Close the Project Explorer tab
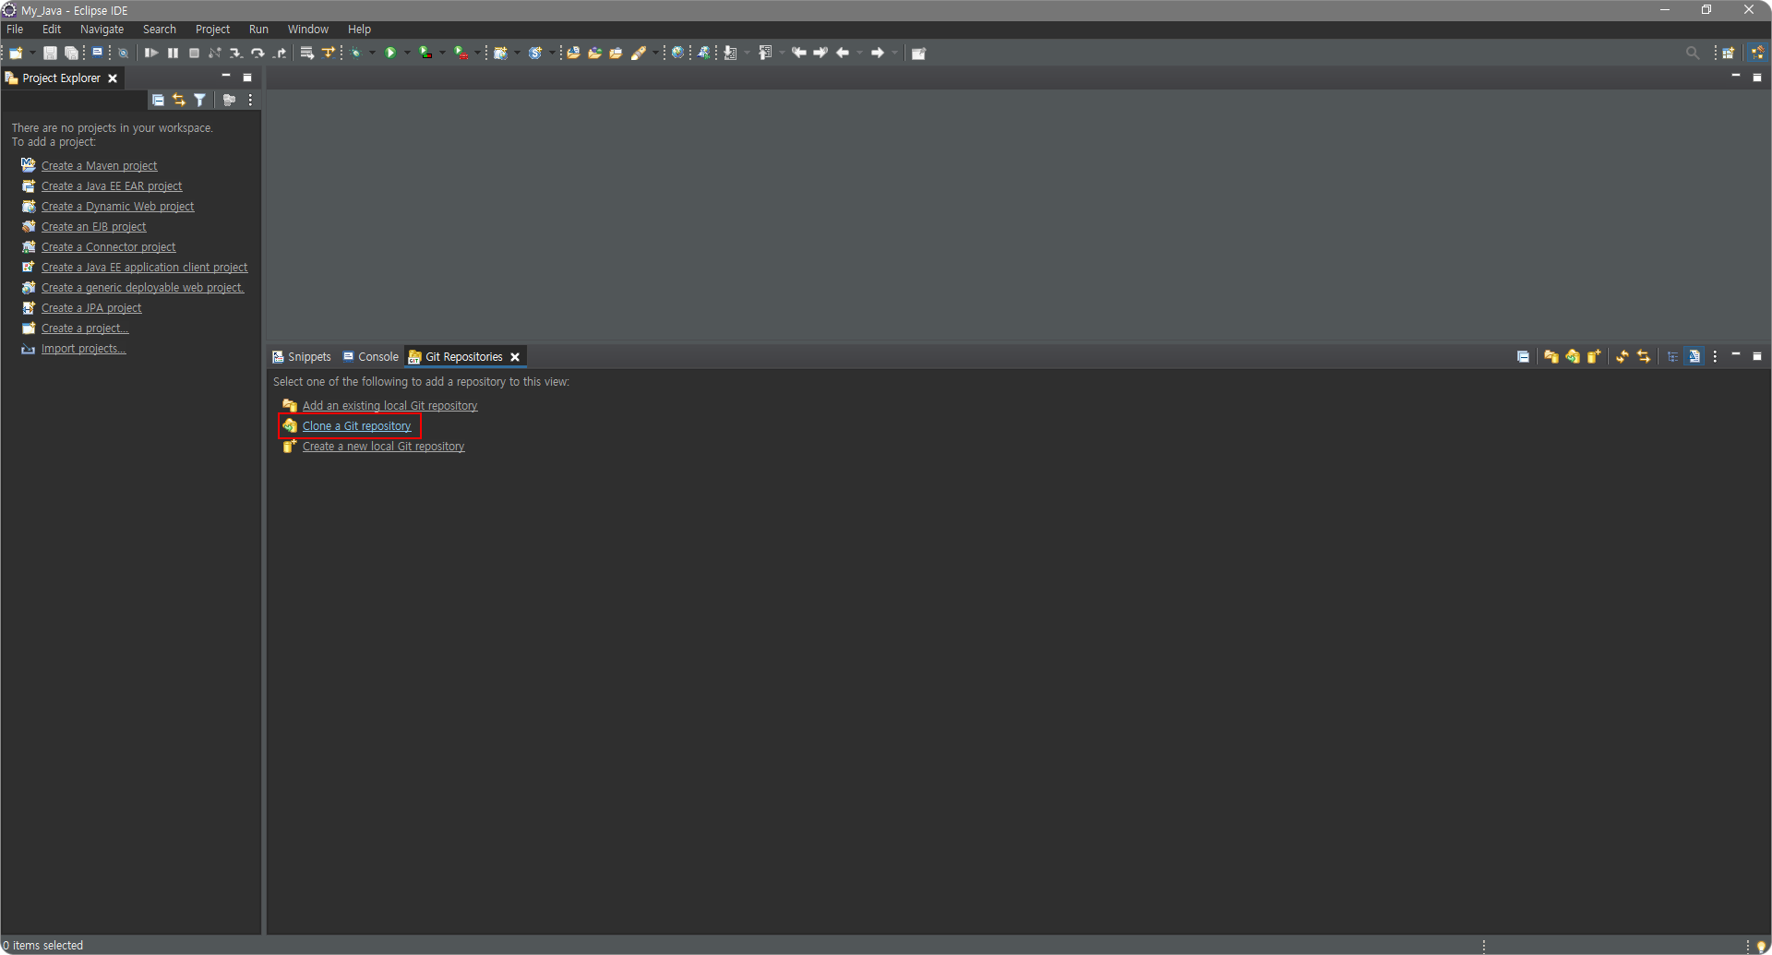 point(113,78)
